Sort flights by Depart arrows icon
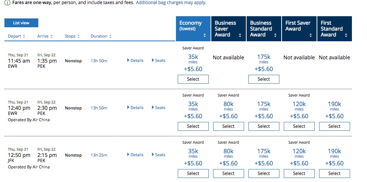 (24, 36)
